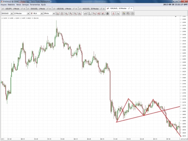Viewport: 188px width, 141px height.
Task: Select the vertical time-marker tool
Action: point(90,14)
